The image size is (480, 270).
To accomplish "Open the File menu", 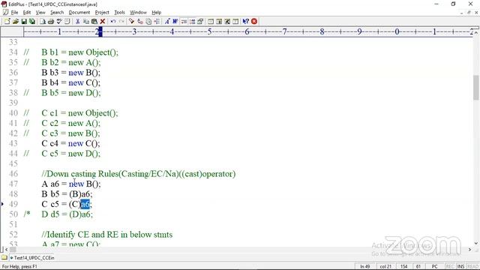I will pyautogui.click(x=14, y=13).
